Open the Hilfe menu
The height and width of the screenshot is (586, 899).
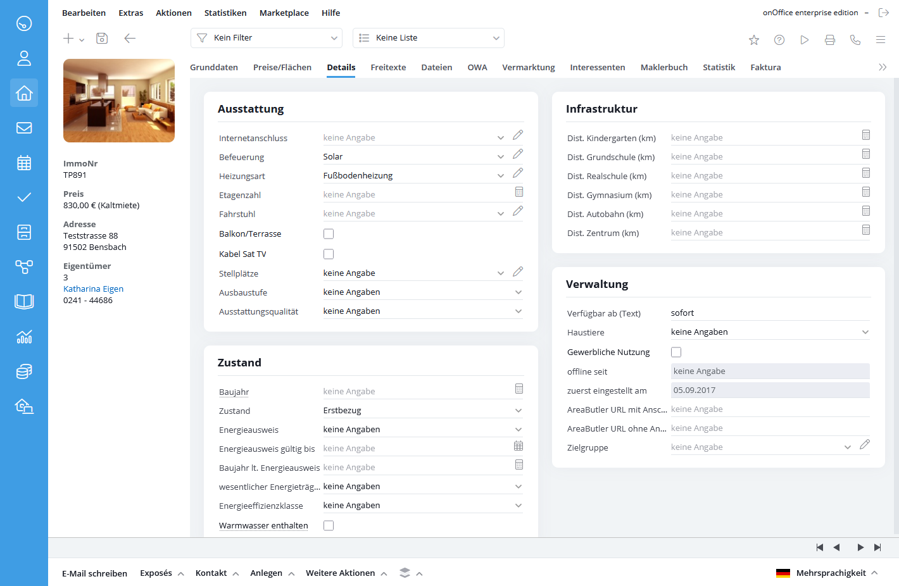point(330,13)
